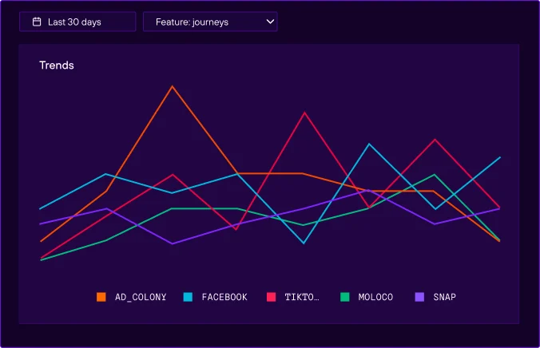Click the blue FACEBOOK legend square
This screenshot has height=348, width=540.
pos(188,297)
